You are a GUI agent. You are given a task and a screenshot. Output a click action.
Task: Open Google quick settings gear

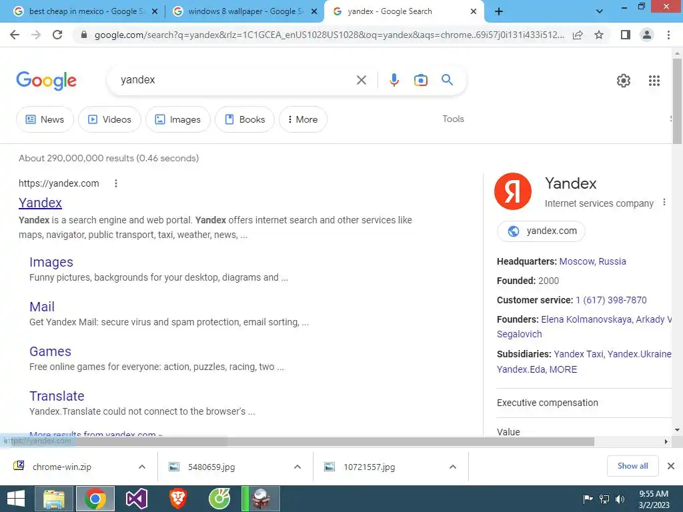pos(624,81)
